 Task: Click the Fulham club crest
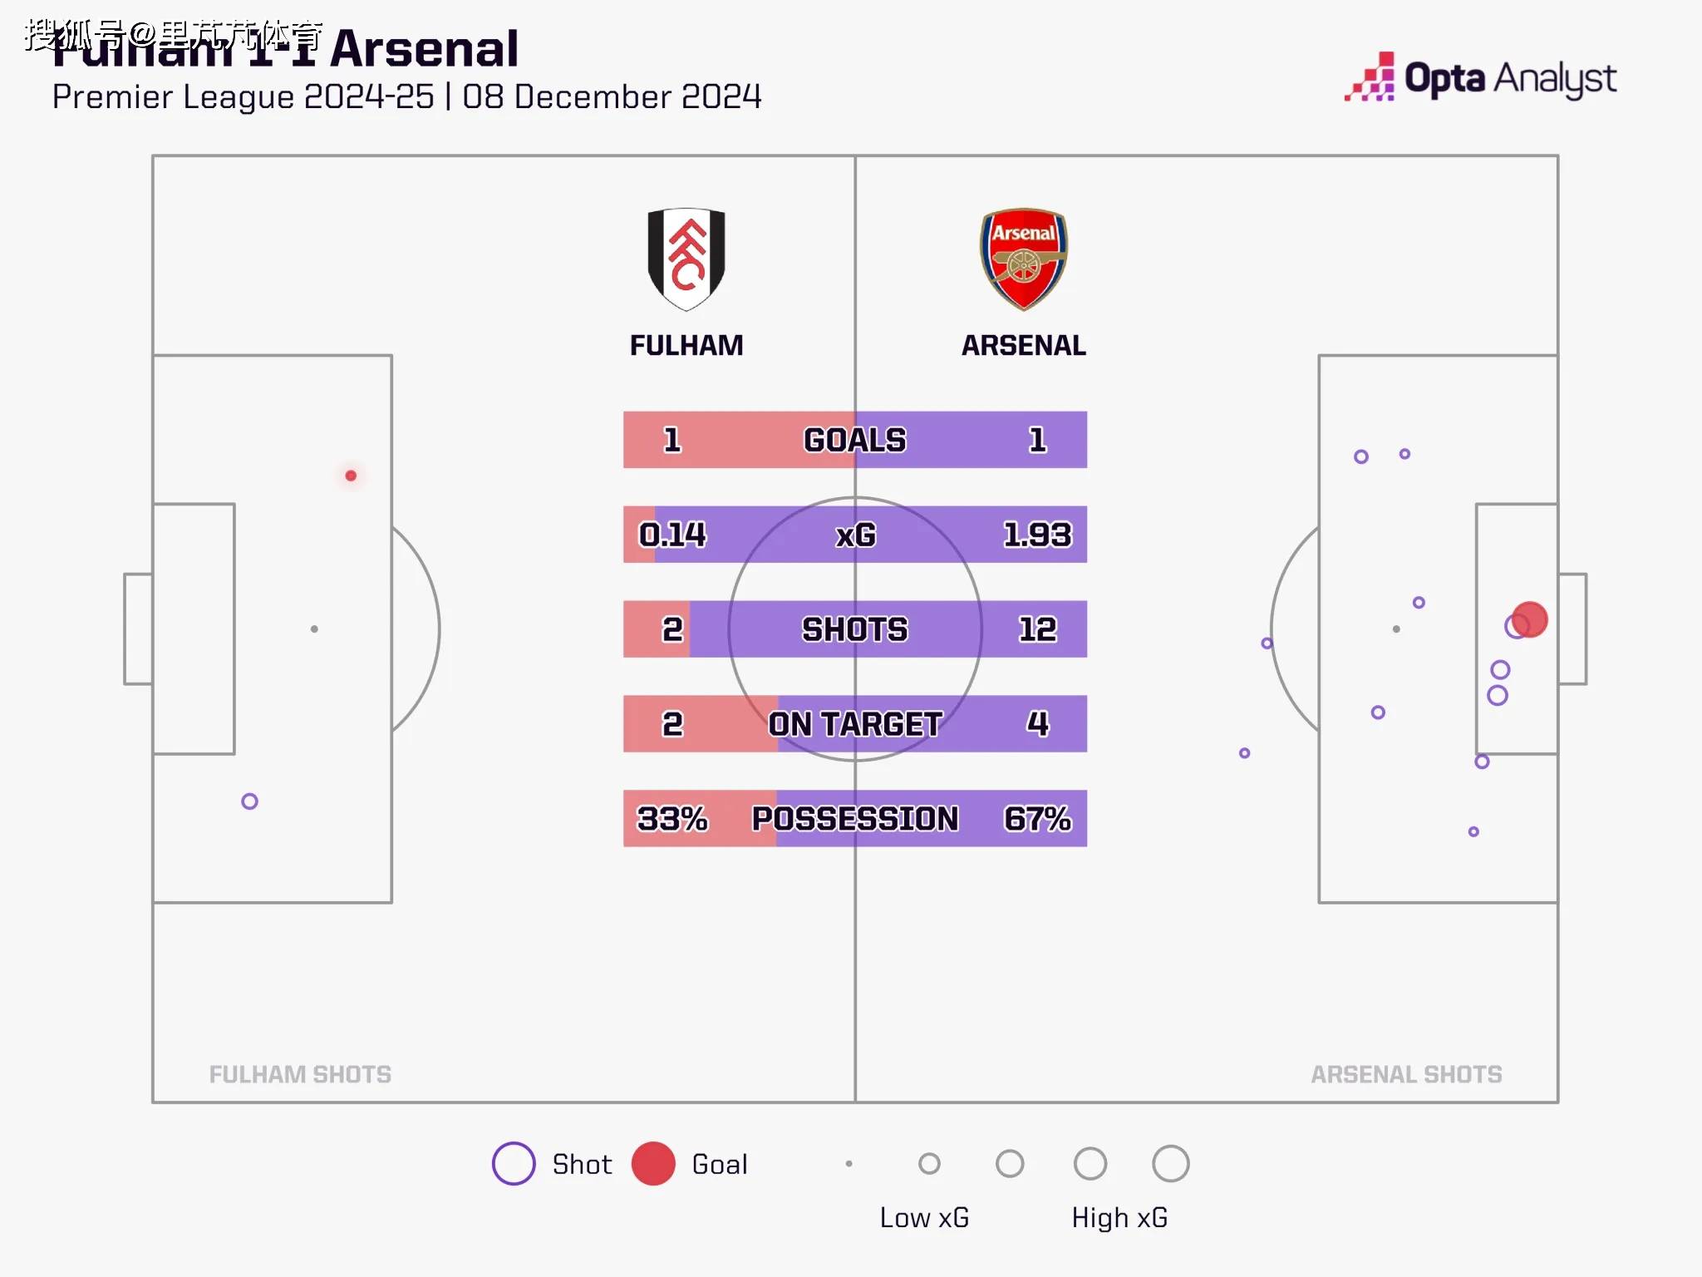pyautogui.click(x=686, y=259)
